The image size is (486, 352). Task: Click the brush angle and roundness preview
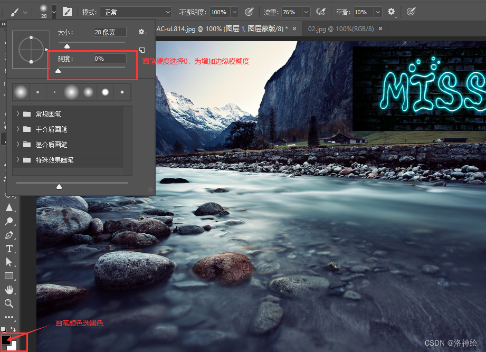point(31,50)
